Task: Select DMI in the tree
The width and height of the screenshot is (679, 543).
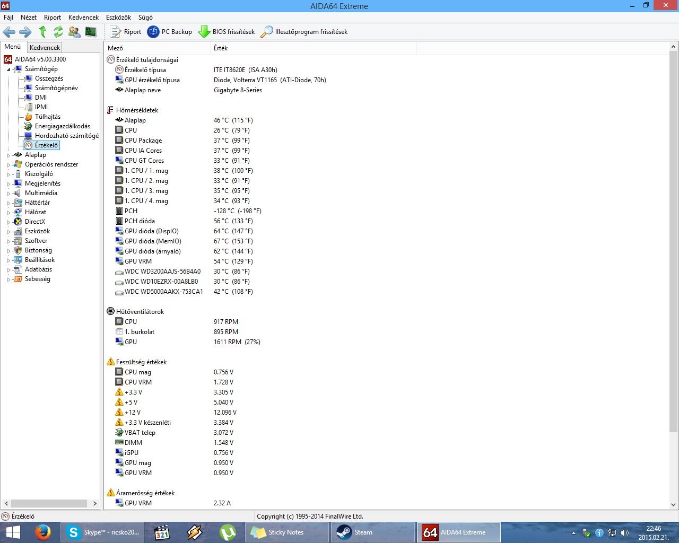Action: point(41,98)
